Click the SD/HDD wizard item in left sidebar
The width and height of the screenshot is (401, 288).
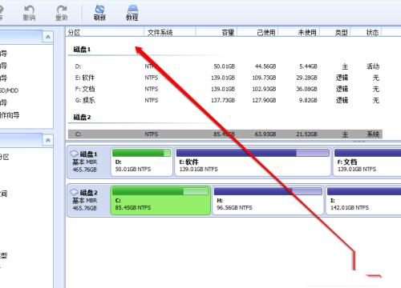click(x=9, y=90)
